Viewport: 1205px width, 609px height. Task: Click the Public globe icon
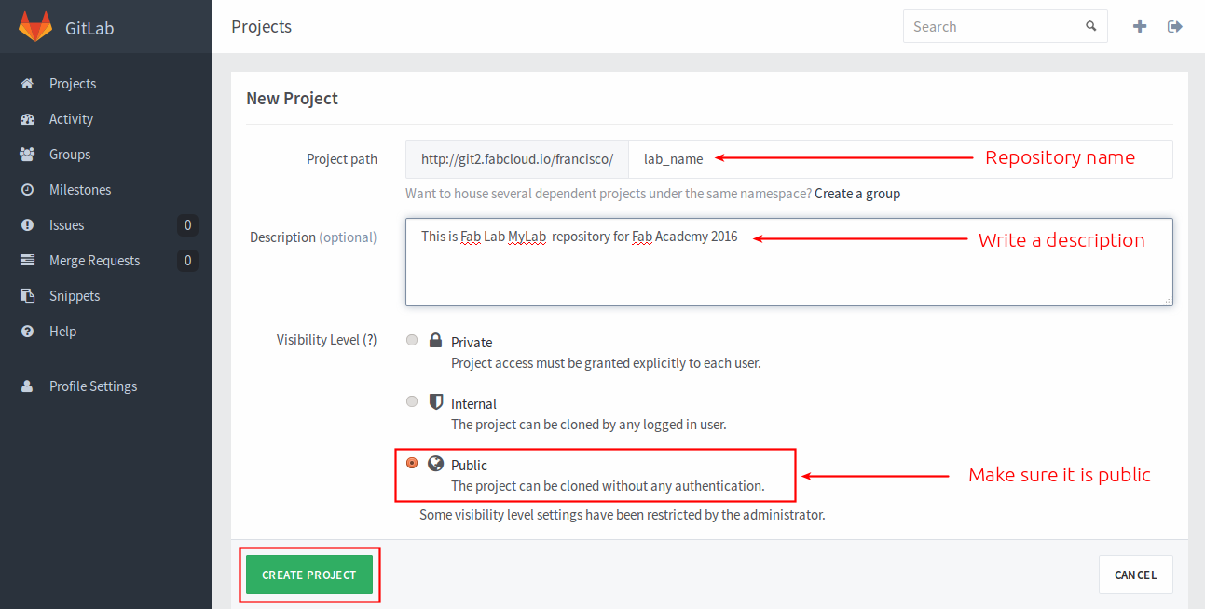tap(435, 464)
